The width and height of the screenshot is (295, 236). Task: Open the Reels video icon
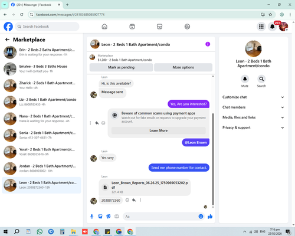[132, 27]
